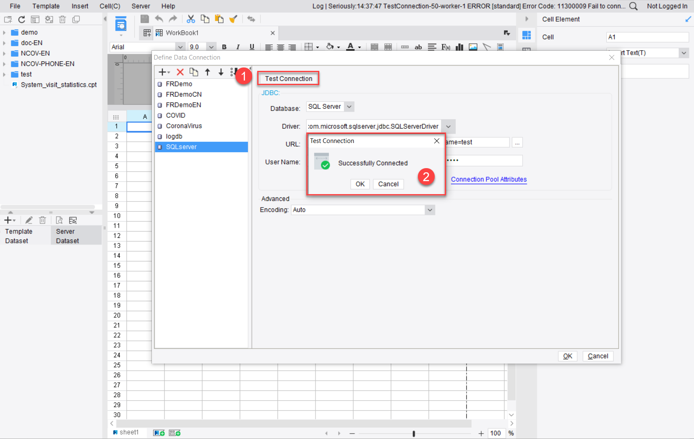Viewport: 694px width, 439px height.
Task: Expand the demo folder in the sidebar
Action: pos(4,32)
